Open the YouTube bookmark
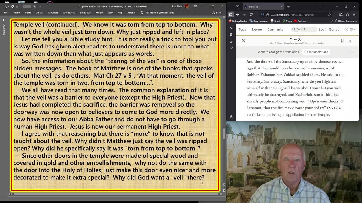 tap(300, 21)
